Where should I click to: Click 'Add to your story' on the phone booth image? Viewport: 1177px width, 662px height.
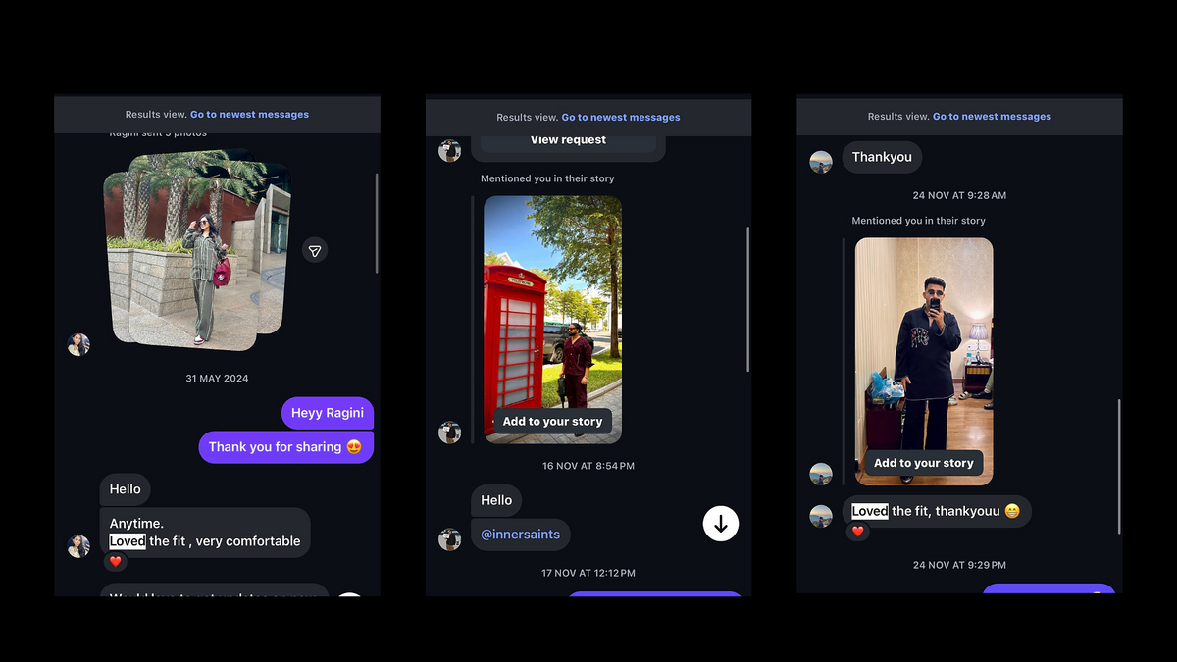coord(552,422)
